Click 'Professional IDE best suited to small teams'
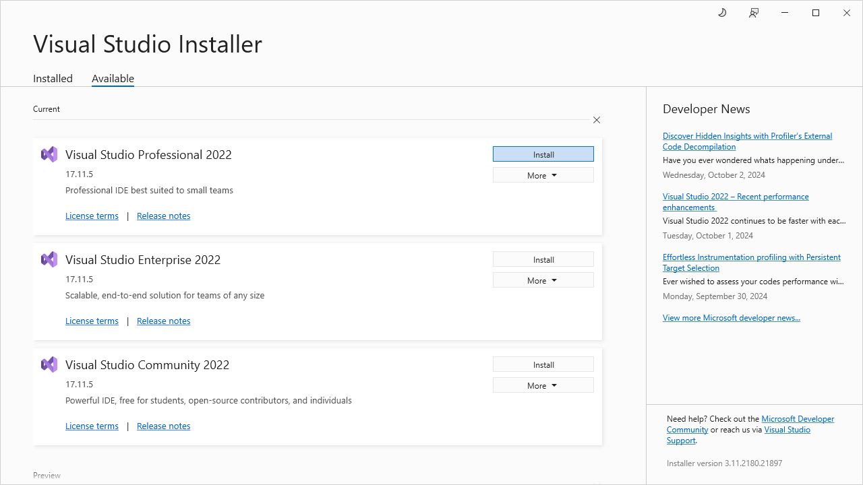This screenshot has width=863, height=485. pyautogui.click(x=149, y=190)
